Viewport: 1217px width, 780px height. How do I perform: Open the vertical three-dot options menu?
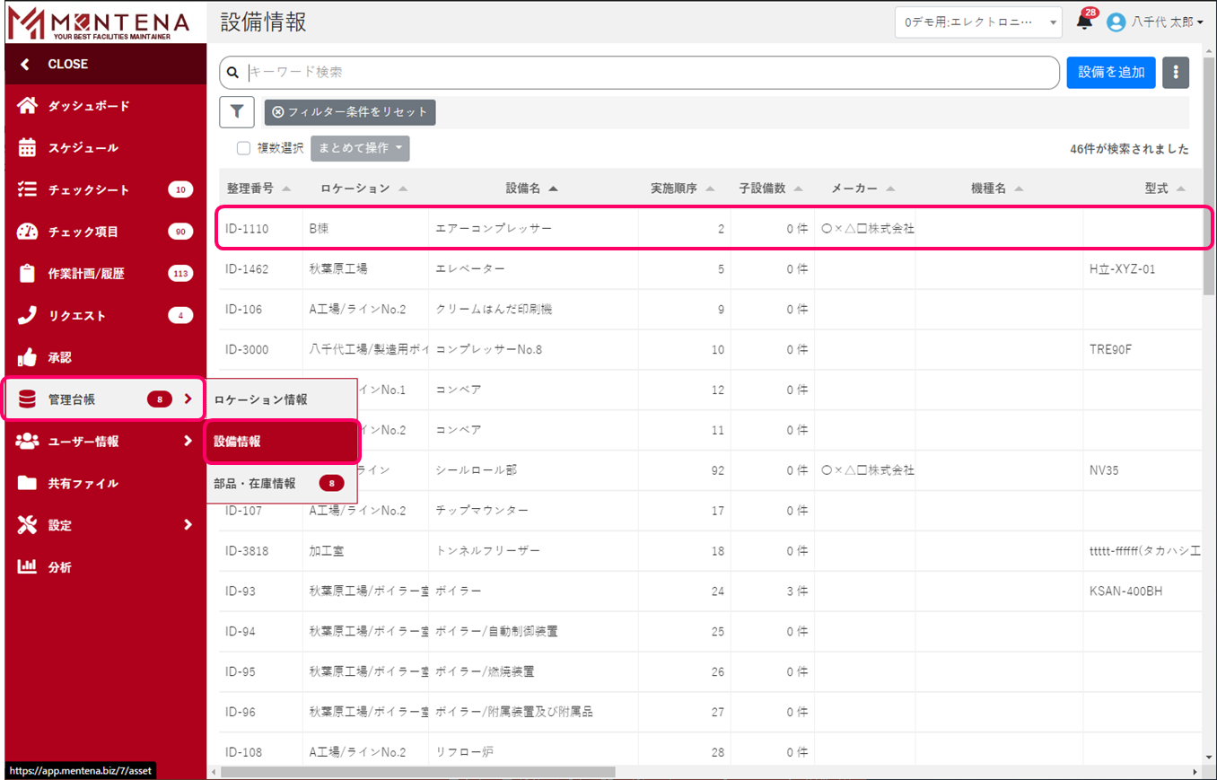(x=1176, y=73)
